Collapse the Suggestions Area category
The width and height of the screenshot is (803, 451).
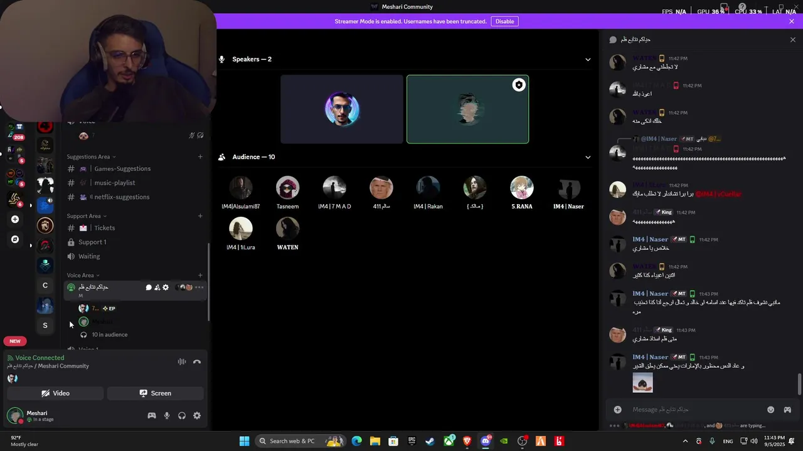pyautogui.click(x=92, y=157)
